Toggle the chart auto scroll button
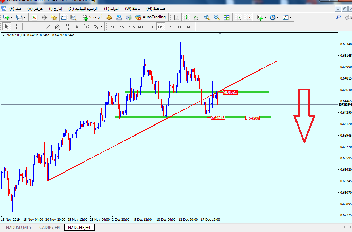The width and height of the screenshot is (352, 232). [x=239, y=17]
